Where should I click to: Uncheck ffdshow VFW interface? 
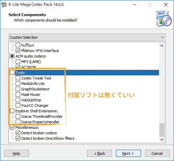(x=18, y=51)
